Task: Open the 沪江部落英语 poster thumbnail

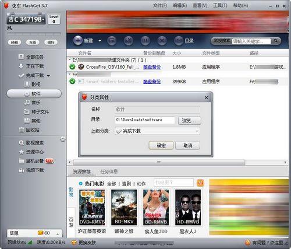Action: pyautogui.click(x=92, y=208)
